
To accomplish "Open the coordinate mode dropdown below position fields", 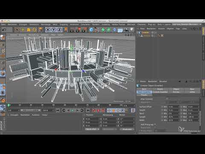I will pos(92,129).
